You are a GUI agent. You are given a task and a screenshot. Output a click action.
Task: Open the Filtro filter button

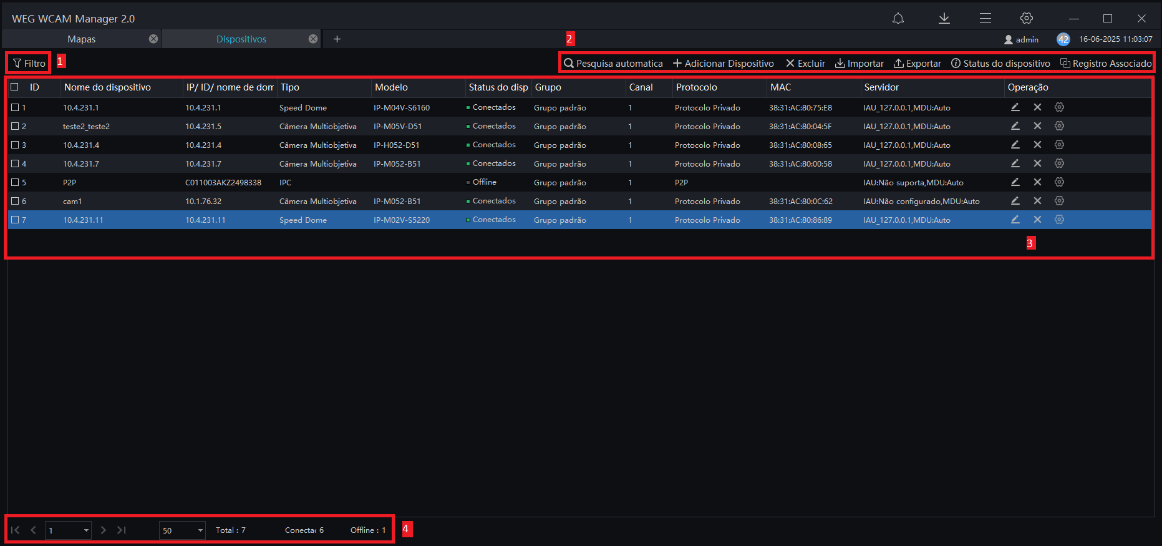29,63
